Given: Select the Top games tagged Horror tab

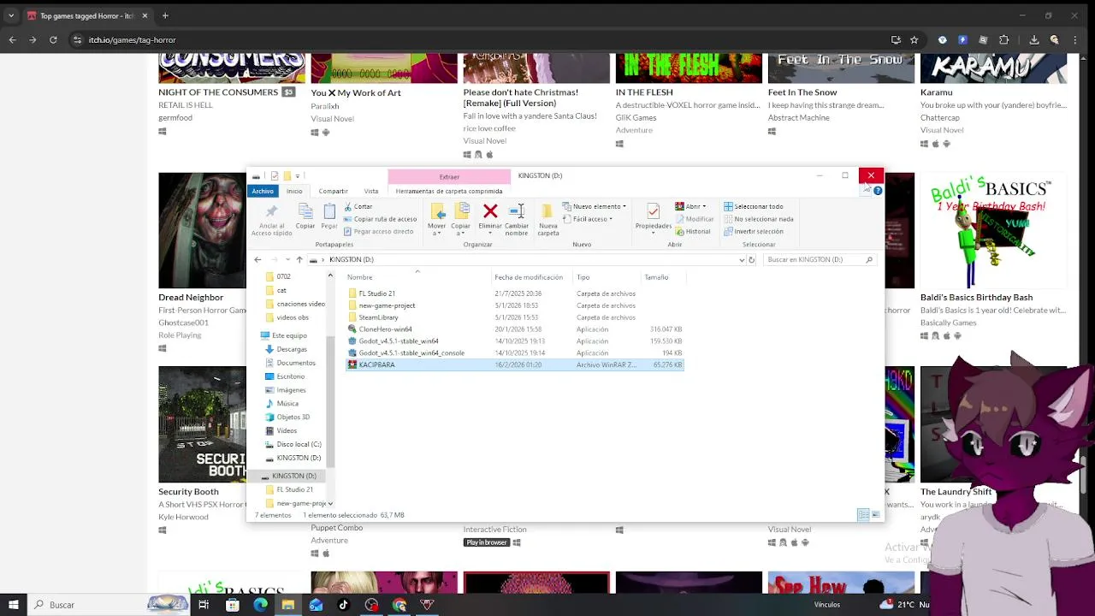Looking at the screenshot, I should coord(86,15).
